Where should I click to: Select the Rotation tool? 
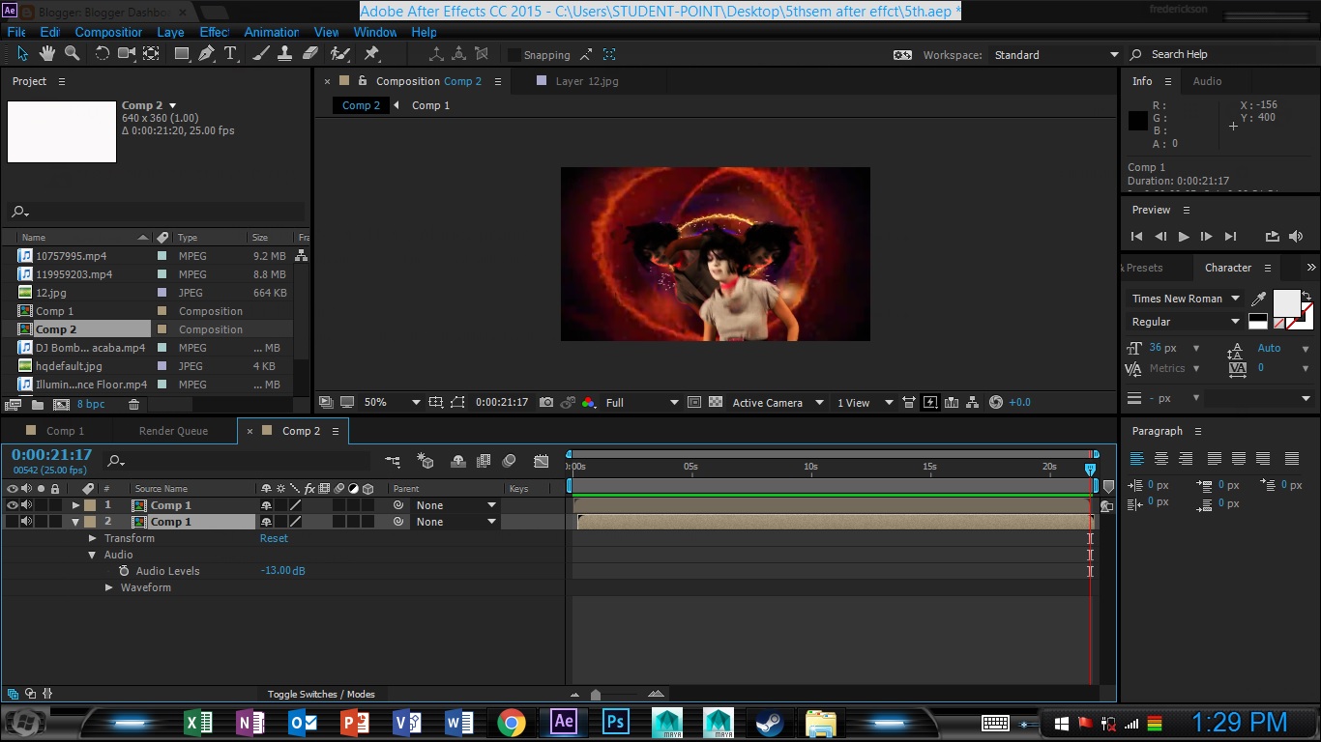pyautogui.click(x=102, y=54)
